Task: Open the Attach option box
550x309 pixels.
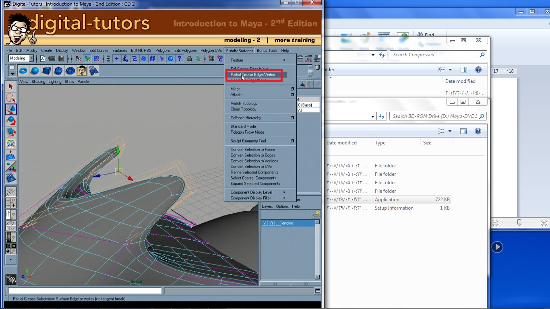Action: tap(292, 95)
